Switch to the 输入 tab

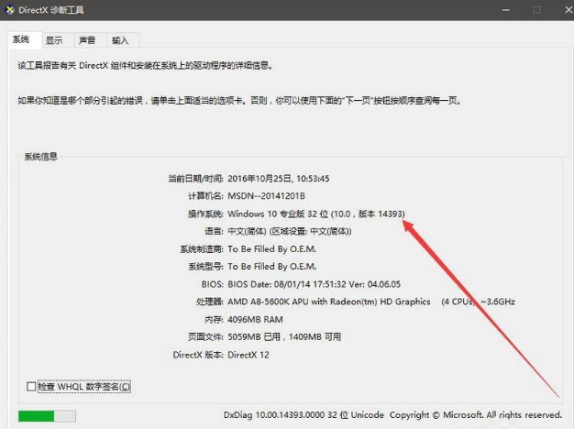(124, 40)
